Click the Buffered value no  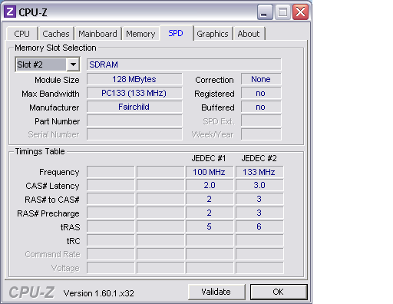(261, 107)
